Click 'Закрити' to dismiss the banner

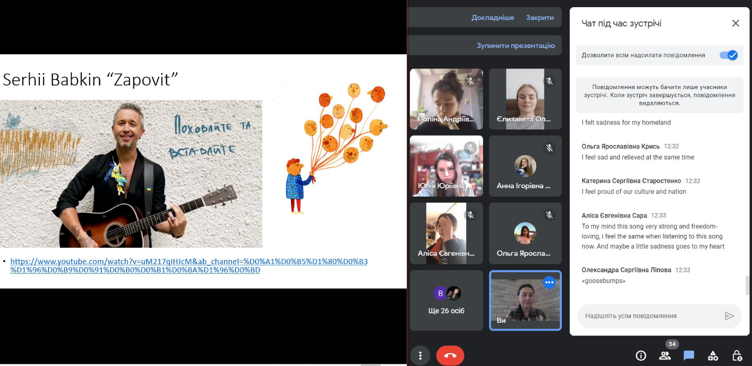click(x=540, y=17)
